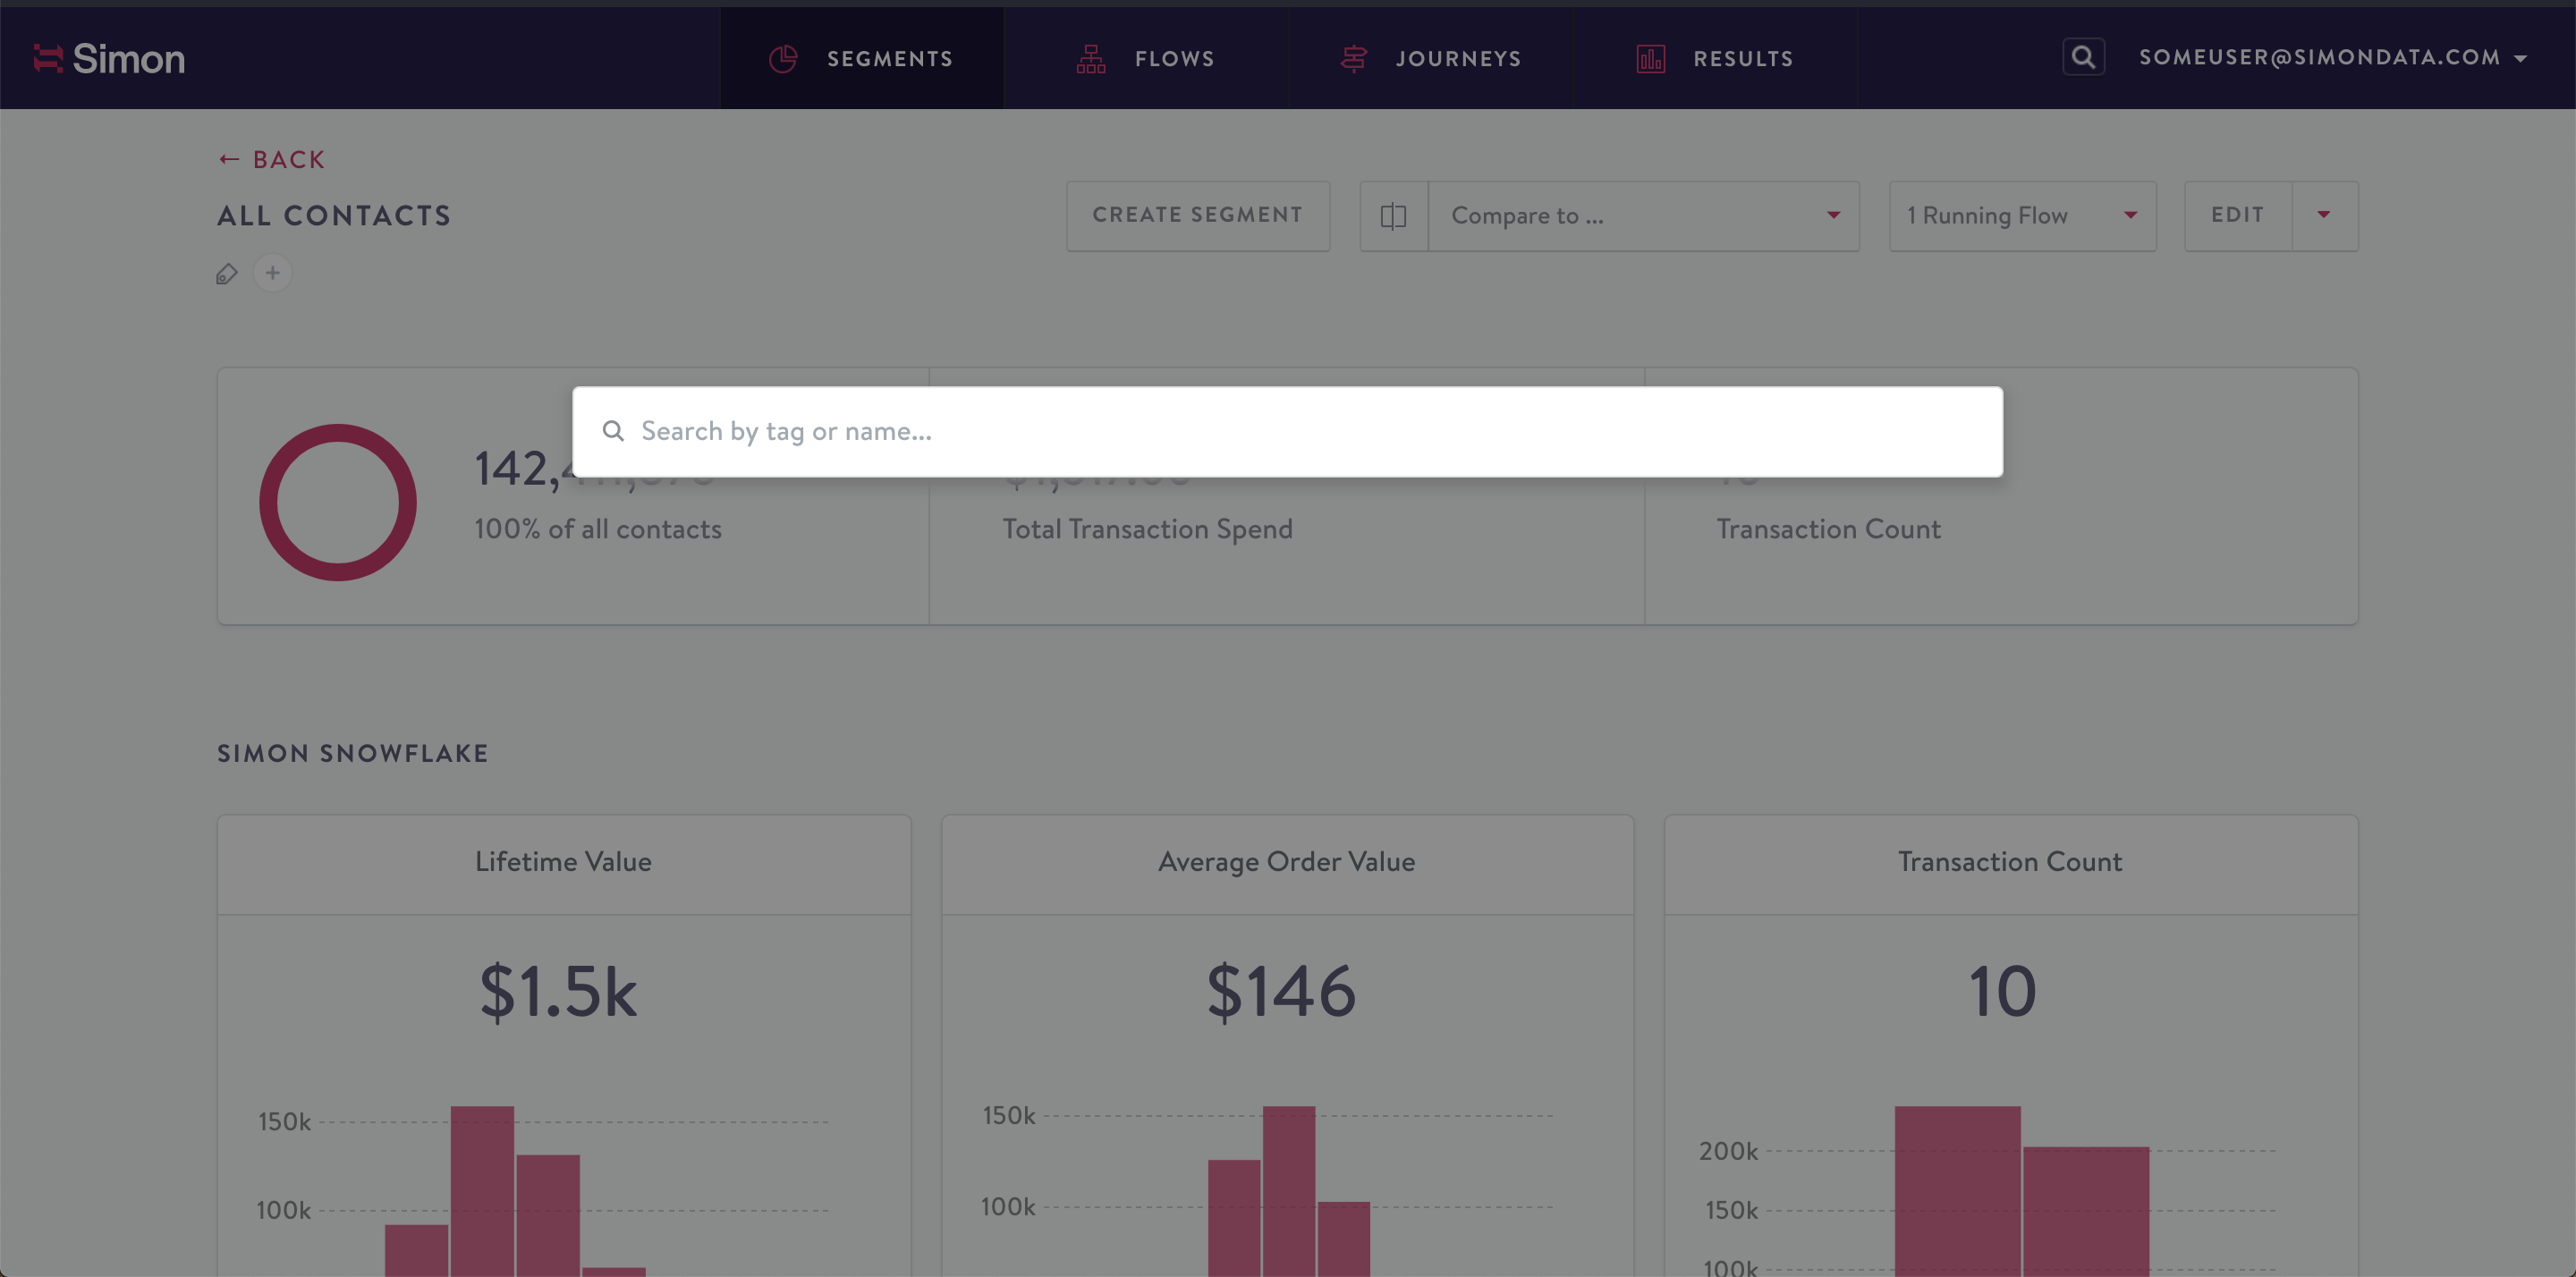Click the magnifier icon inside search box
Image resolution: width=2576 pixels, height=1277 pixels.
coord(613,431)
